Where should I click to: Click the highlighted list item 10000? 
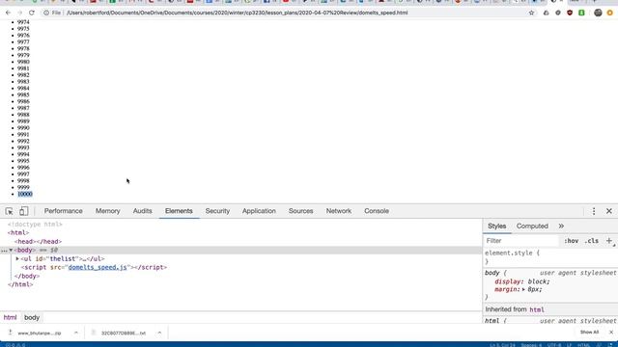click(x=25, y=195)
